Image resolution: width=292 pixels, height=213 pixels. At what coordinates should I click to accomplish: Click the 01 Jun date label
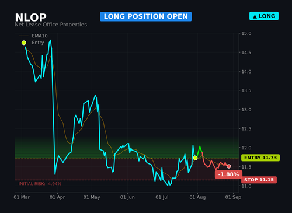tap(127, 197)
